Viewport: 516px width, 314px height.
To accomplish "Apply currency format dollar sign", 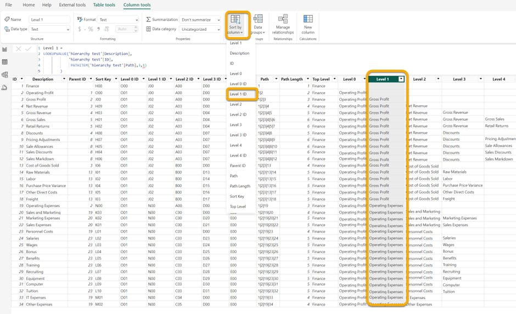I will 80,29.
